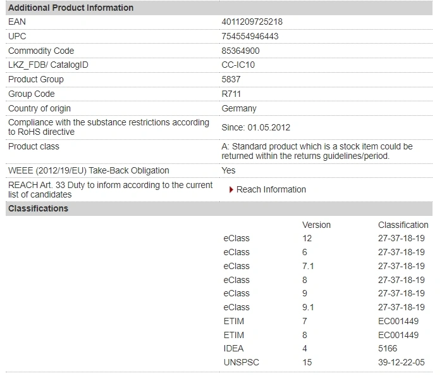
Task: Click the Product Group label
Action: pos(36,79)
